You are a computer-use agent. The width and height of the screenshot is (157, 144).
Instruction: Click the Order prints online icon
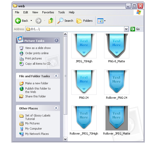[x=21, y=53]
